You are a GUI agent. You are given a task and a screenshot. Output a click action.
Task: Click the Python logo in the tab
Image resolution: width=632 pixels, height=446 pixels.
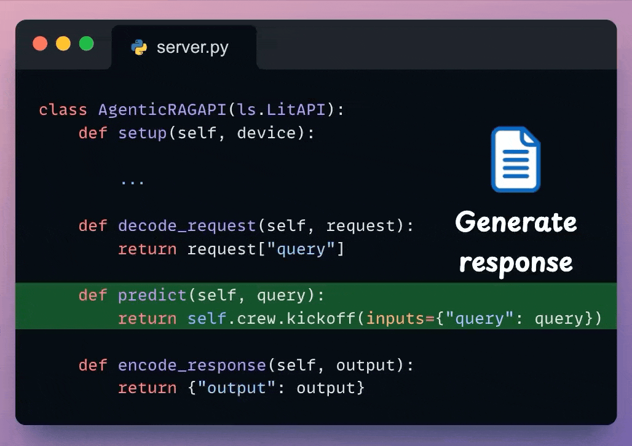[140, 47]
